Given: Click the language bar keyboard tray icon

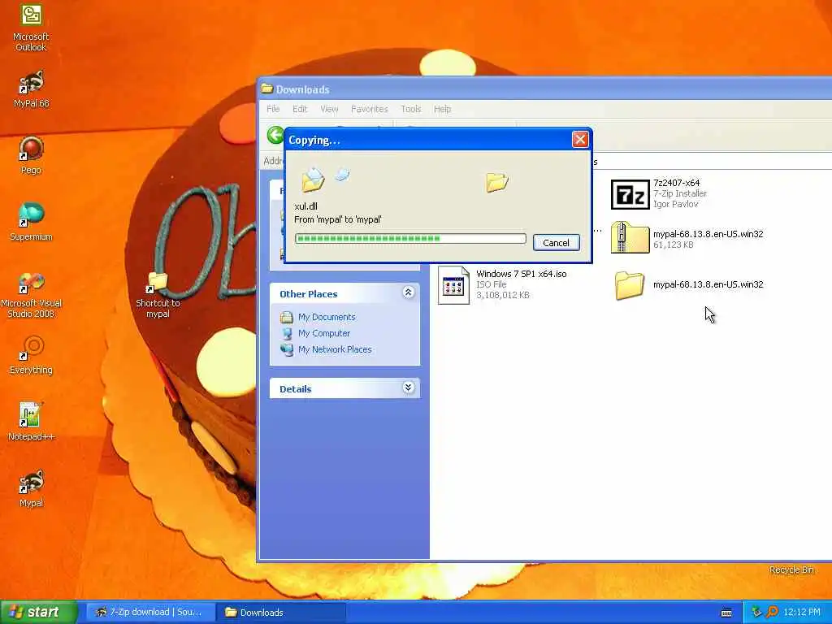Looking at the screenshot, I should click(726, 613).
